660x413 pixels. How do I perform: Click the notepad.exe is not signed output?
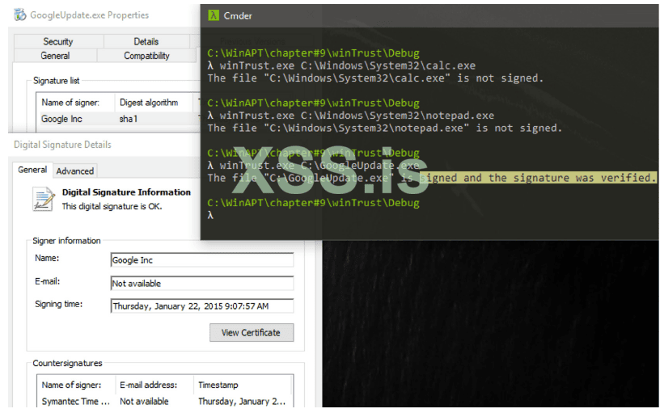385,128
